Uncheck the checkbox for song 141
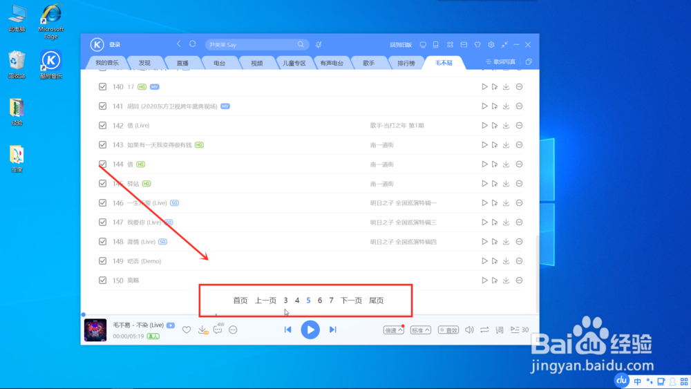 [x=103, y=106]
